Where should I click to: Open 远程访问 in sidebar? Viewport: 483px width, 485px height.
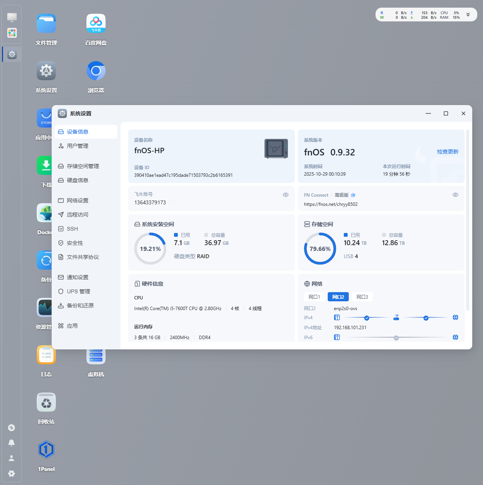point(86,215)
